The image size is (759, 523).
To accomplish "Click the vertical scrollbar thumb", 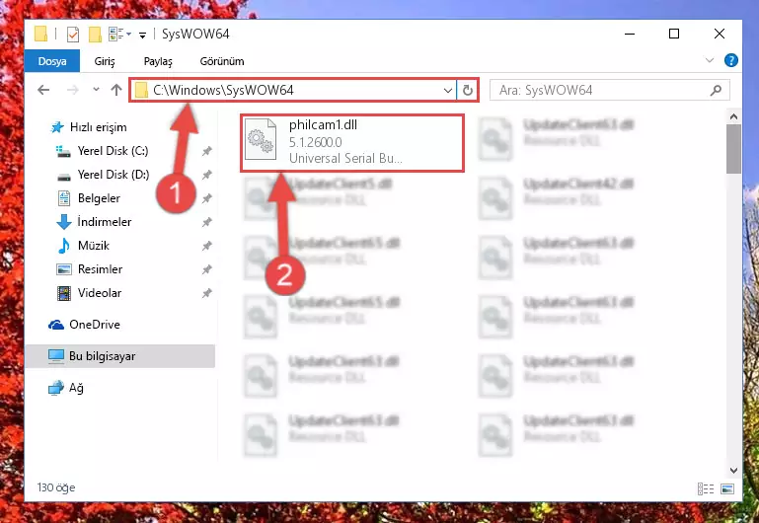I will coord(733,149).
